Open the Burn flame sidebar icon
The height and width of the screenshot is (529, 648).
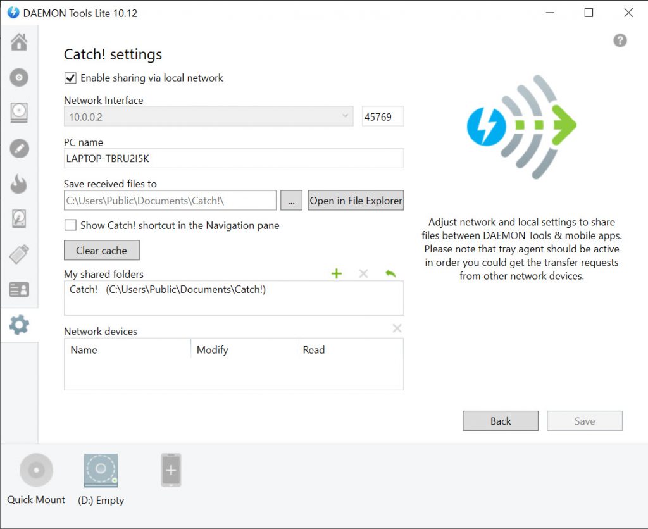[x=19, y=184]
